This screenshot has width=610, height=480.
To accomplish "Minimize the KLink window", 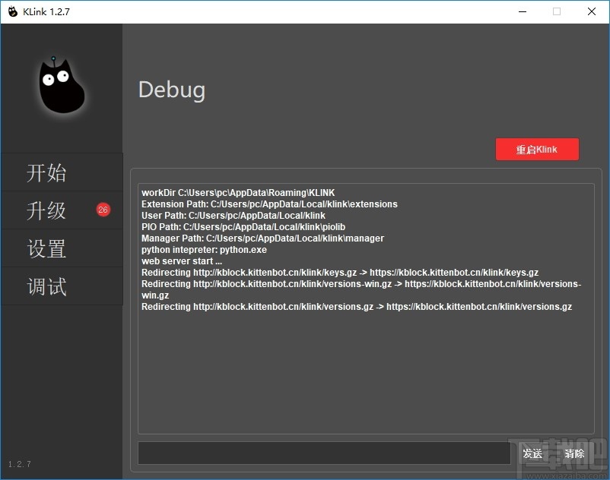I will click(x=523, y=11).
